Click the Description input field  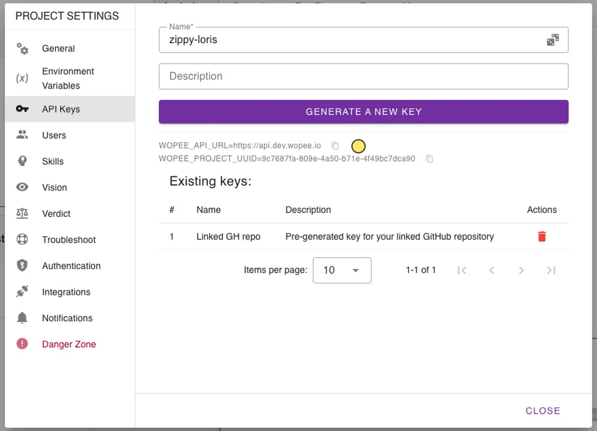click(364, 76)
